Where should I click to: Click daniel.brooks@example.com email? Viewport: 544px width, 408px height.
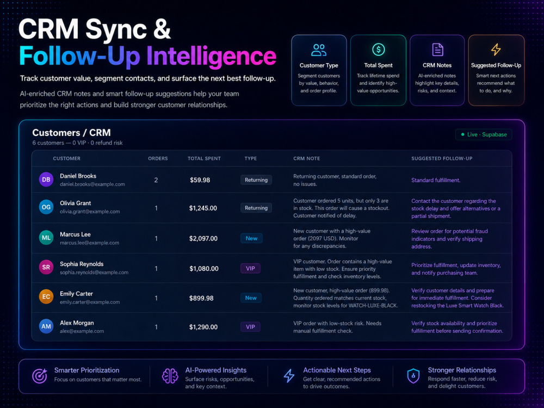click(x=92, y=184)
